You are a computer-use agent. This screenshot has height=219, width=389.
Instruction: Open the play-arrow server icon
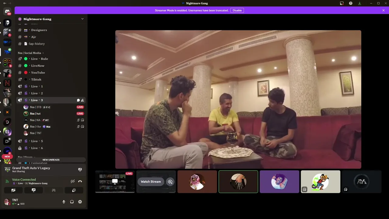7,141
